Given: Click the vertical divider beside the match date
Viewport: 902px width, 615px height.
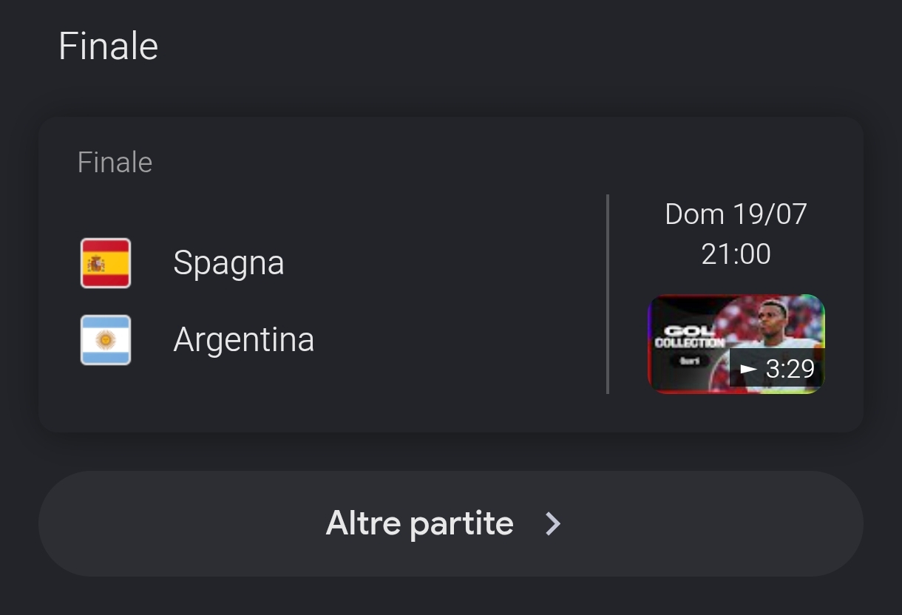Looking at the screenshot, I should click(x=608, y=294).
